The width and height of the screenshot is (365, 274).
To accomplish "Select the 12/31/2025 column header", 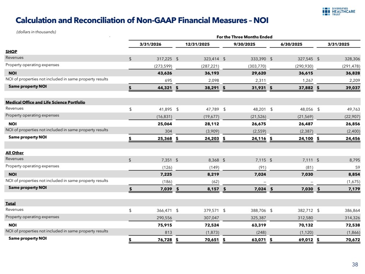I will click(x=197, y=44).
